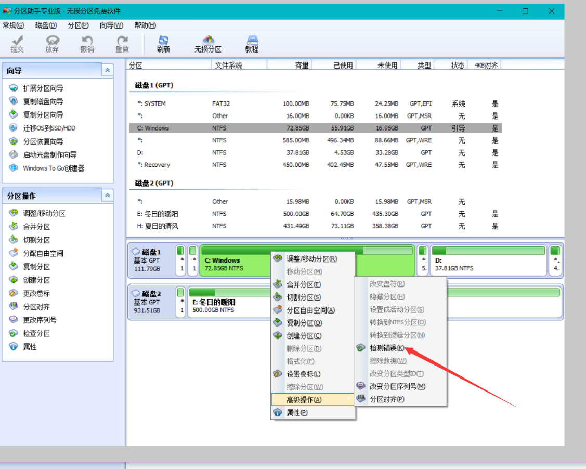The width and height of the screenshot is (586, 469).
Task: Open the 教程 (Tutorial) toolbar icon
Action: click(251, 44)
